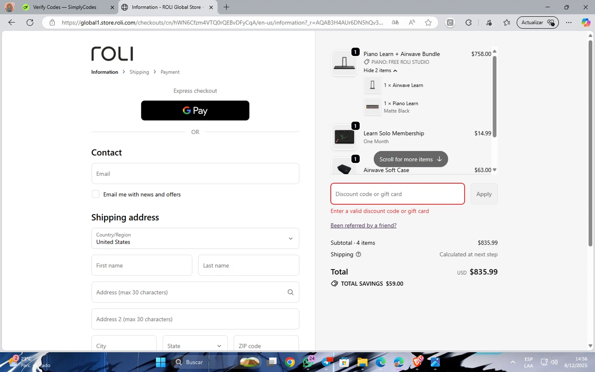Click Scroll for more items button
Viewport: 595px width, 372px height.
411,159
